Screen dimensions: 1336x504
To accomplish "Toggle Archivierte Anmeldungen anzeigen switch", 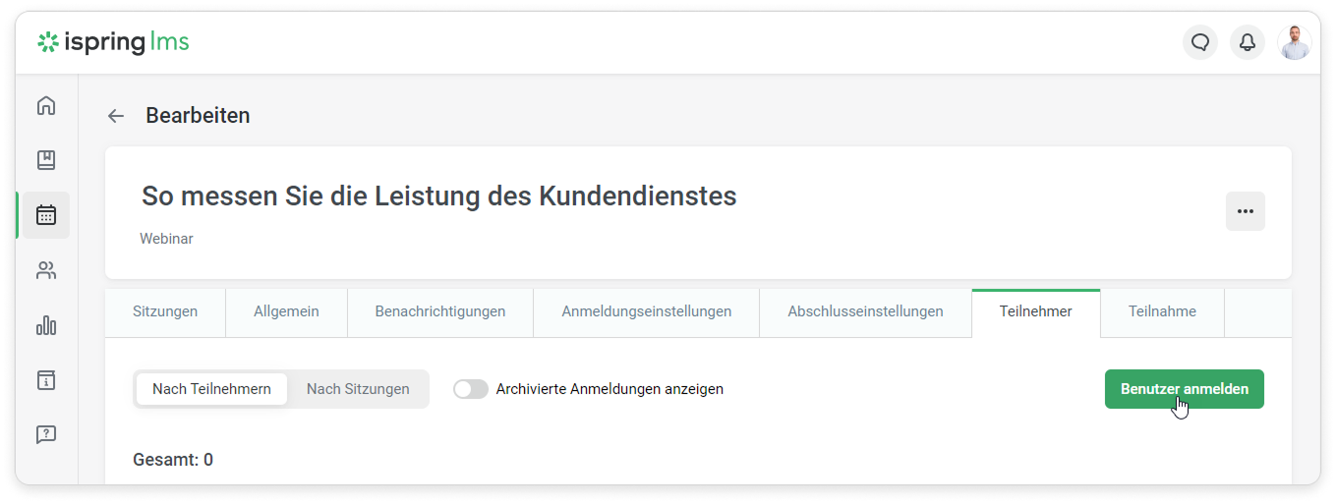I will [x=471, y=389].
